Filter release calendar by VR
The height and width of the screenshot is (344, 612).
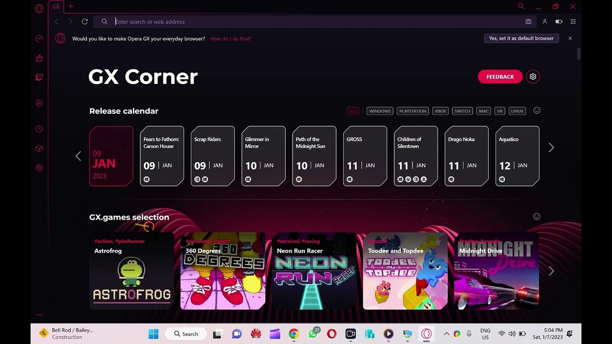click(500, 111)
